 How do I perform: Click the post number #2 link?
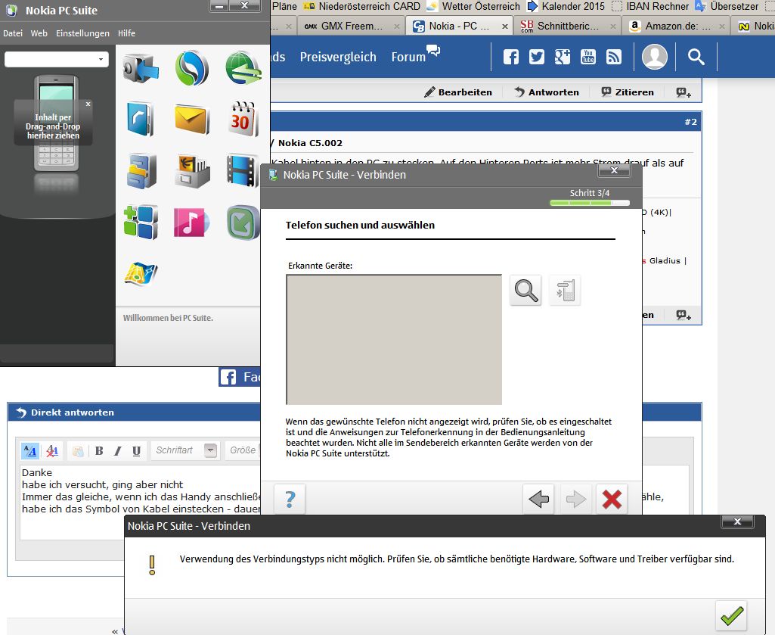click(690, 122)
